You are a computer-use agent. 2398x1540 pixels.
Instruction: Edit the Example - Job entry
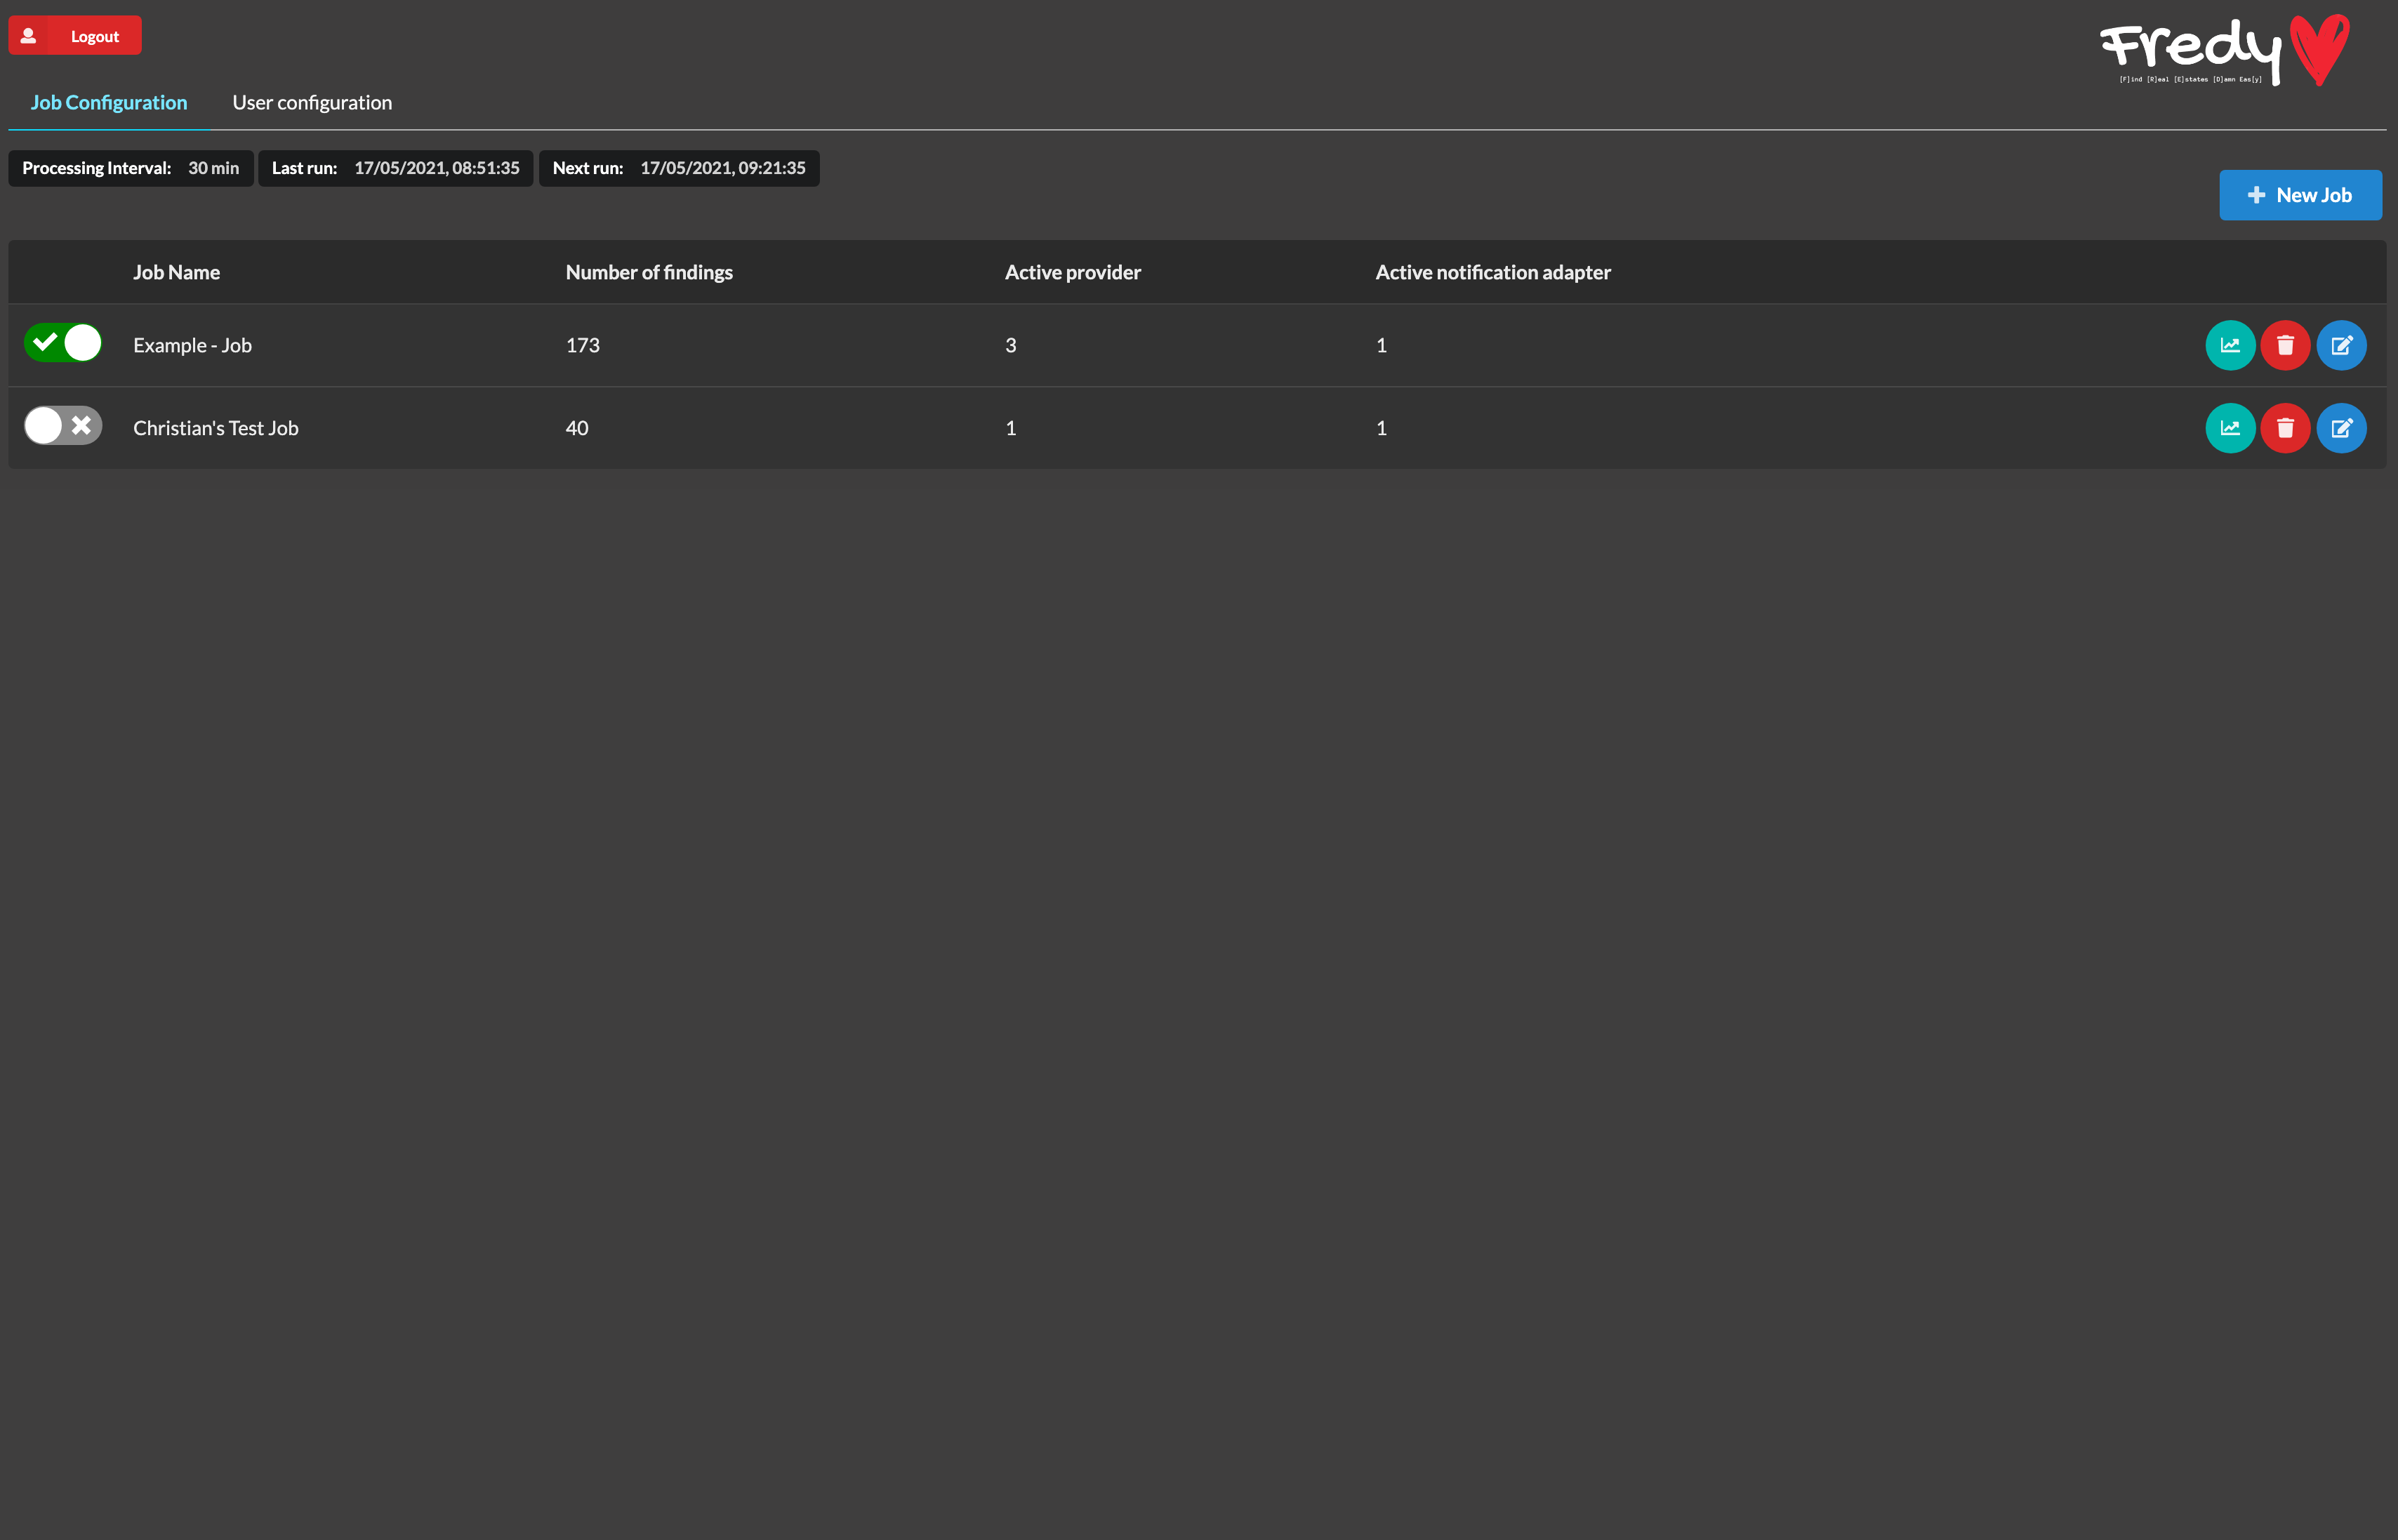tap(2341, 345)
